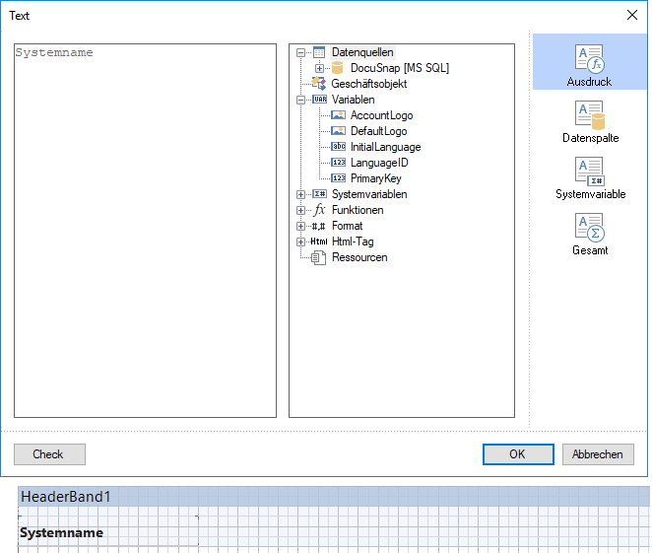This screenshot has height=553, width=652.
Task: Select DocuSnap [MS SQL] data source
Action: (400, 68)
